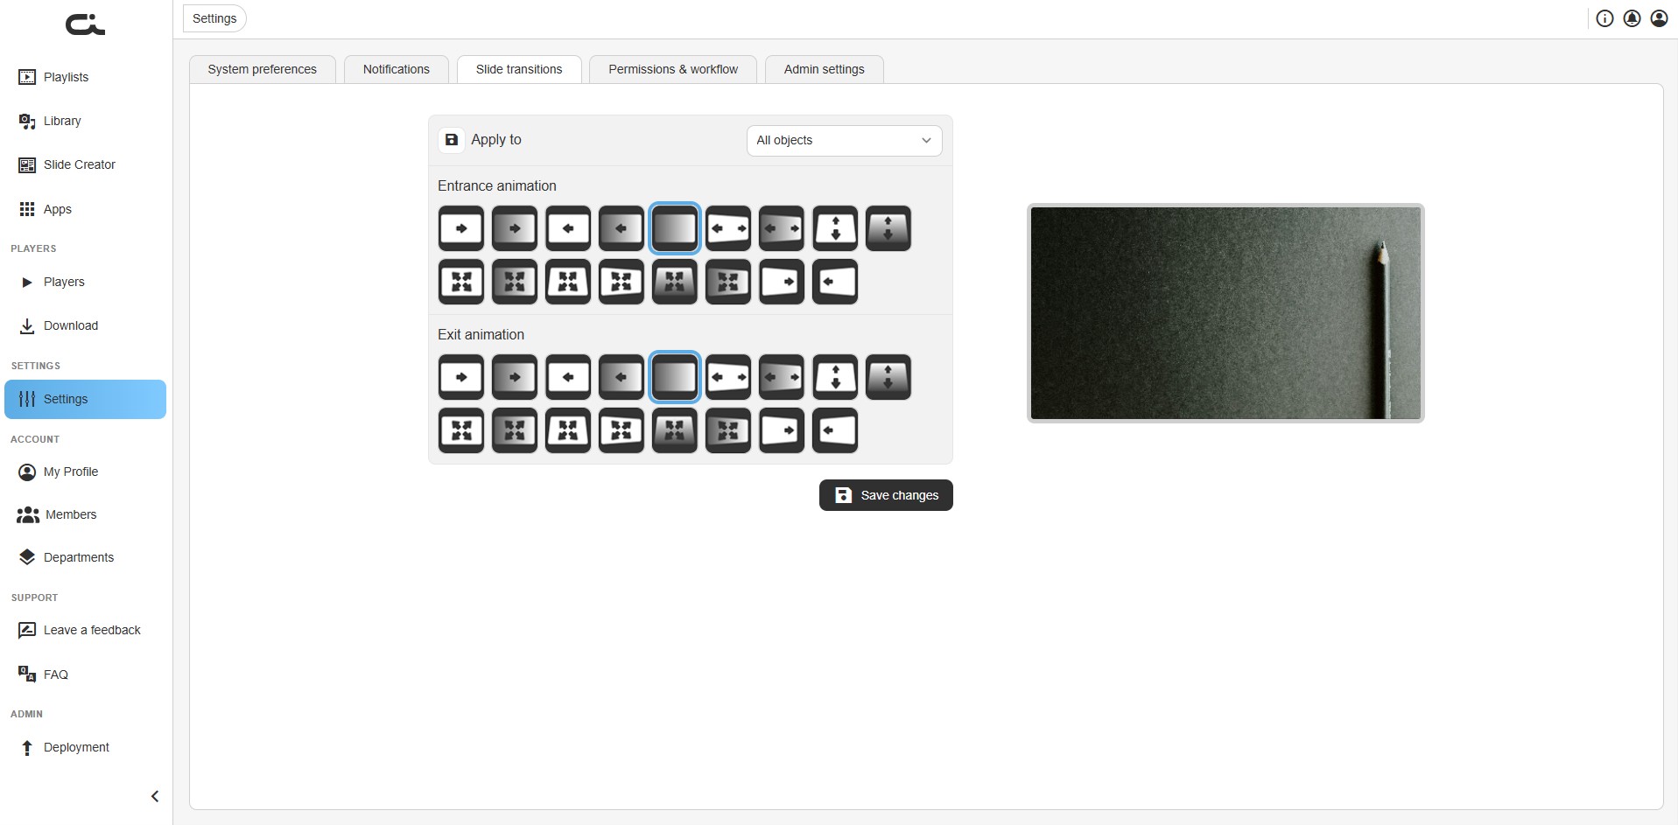The width and height of the screenshot is (1678, 825).
Task: Open user account icon in top bar
Action: click(1659, 18)
